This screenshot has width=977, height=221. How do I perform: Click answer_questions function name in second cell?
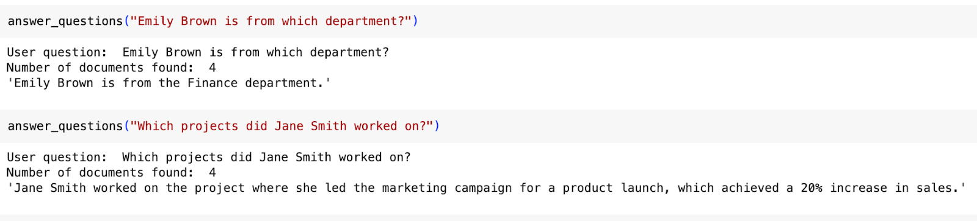pos(65,126)
